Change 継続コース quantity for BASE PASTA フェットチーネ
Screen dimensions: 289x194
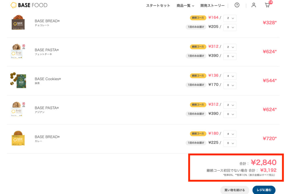230,47
